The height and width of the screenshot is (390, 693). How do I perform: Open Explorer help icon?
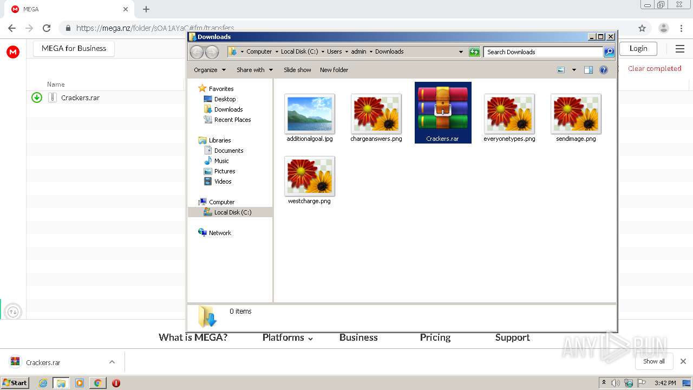pyautogui.click(x=604, y=70)
